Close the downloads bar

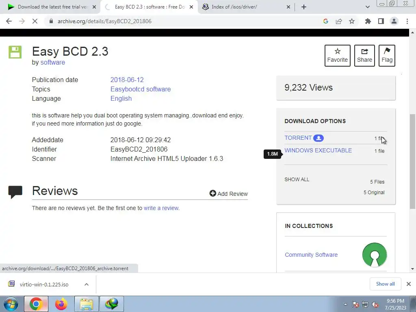coord(409,284)
